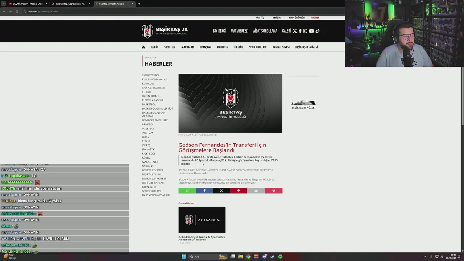The width and height of the screenshot is (464, 261).
Task: Open Steam from the taskbar
Action: click(x=272, y=257)
